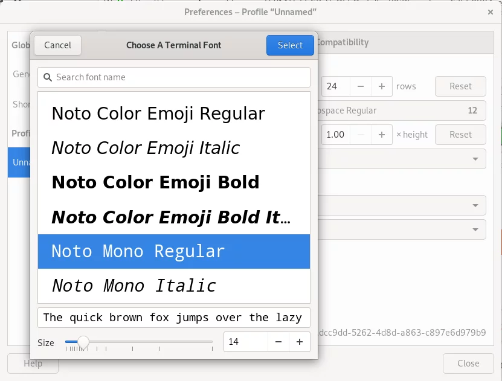Image resolution: width=502 pixels, height=381 pixels.
Task: Switch to the Compatibility tab in Preferences
Action: (x=343, y=42)
